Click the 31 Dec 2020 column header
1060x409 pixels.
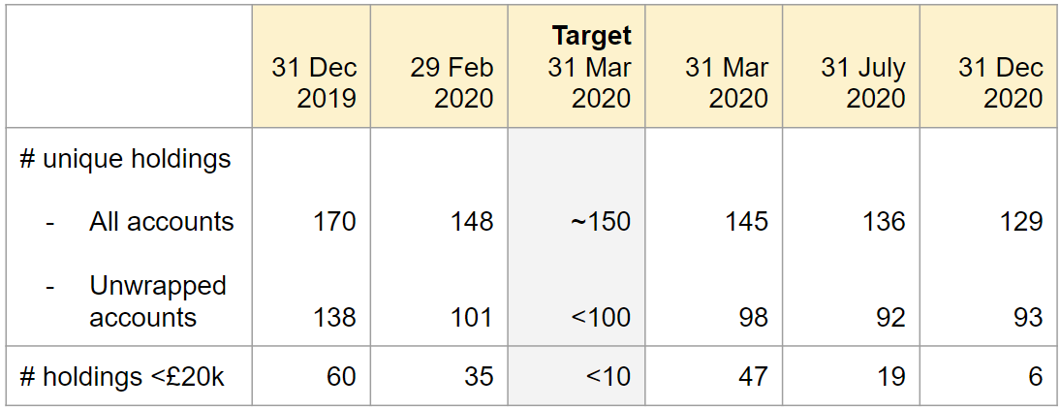[x=1000, y=82]
